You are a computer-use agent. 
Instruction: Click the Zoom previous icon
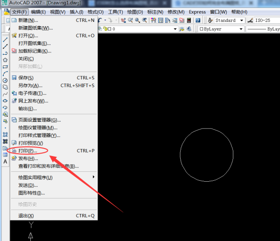click(x=145, y=21)
